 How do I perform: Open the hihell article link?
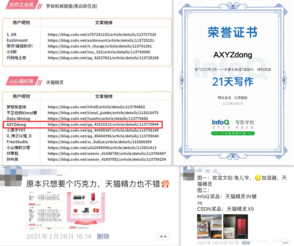coord(96,107)
